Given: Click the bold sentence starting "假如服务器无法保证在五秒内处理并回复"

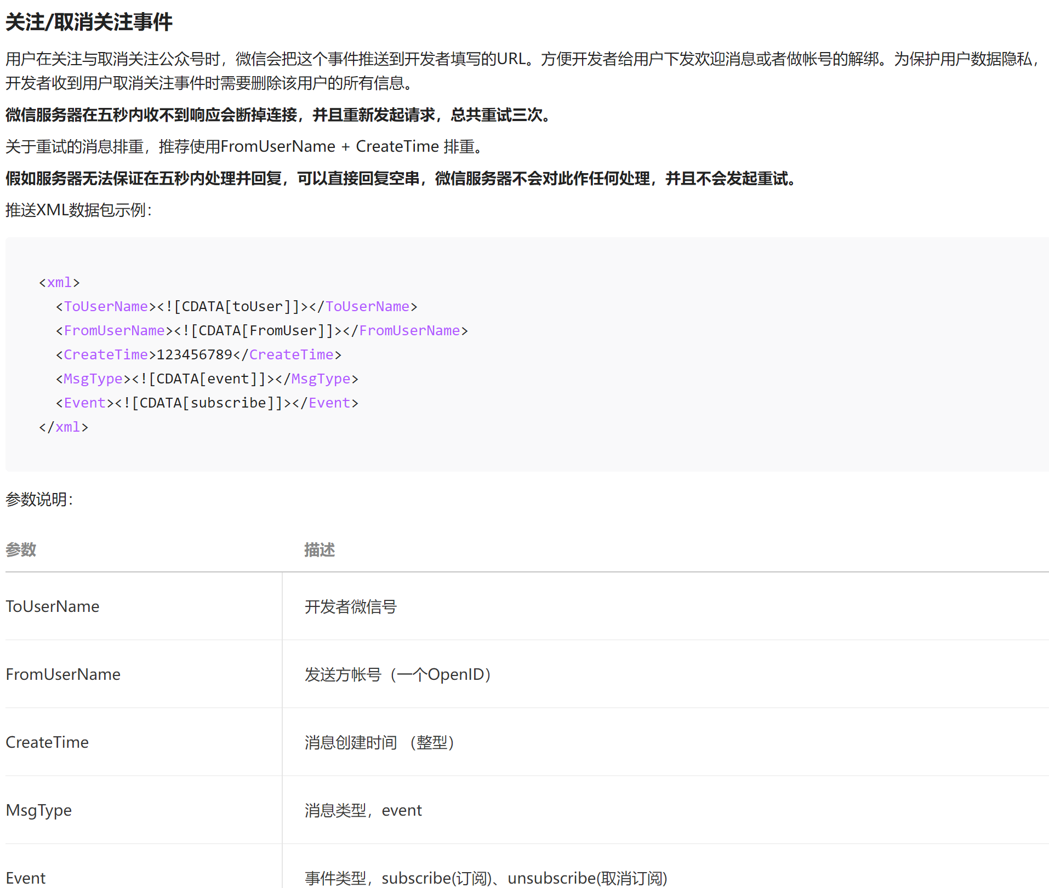Looking at the screenshot, I should [x=401, y=179].
